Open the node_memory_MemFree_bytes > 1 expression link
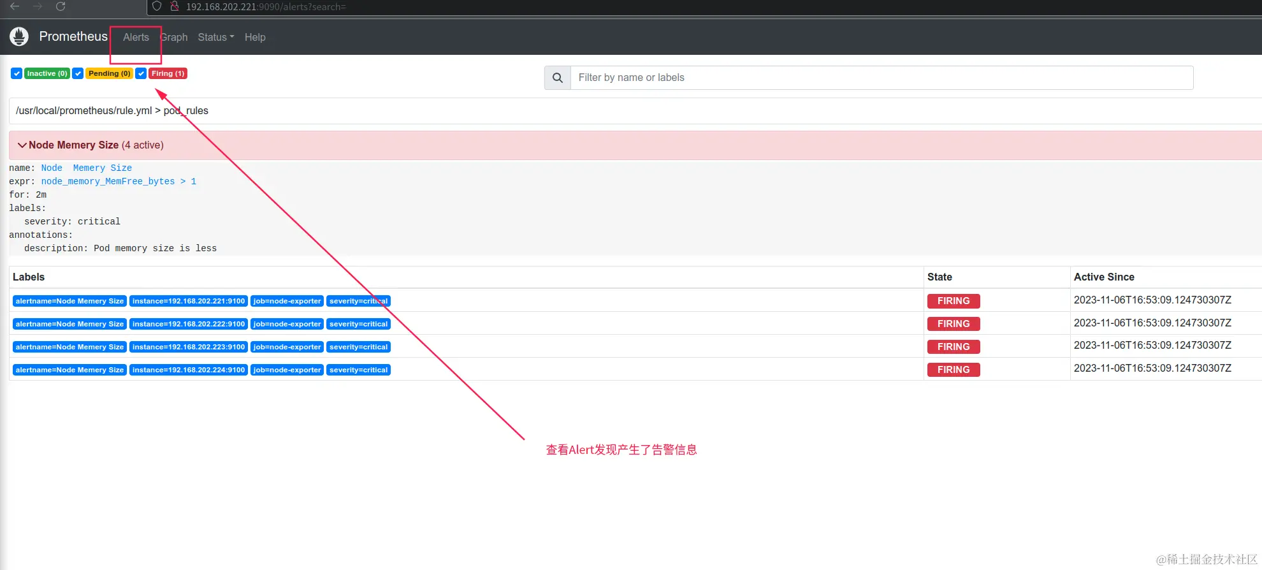This screenshot has height=570, width=1262. pos(119,182)
